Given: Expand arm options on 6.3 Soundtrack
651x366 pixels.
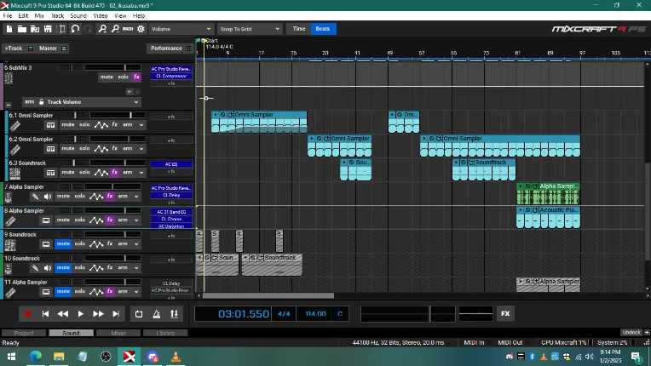Looking at the screenshot, I should tap(141, 173).
